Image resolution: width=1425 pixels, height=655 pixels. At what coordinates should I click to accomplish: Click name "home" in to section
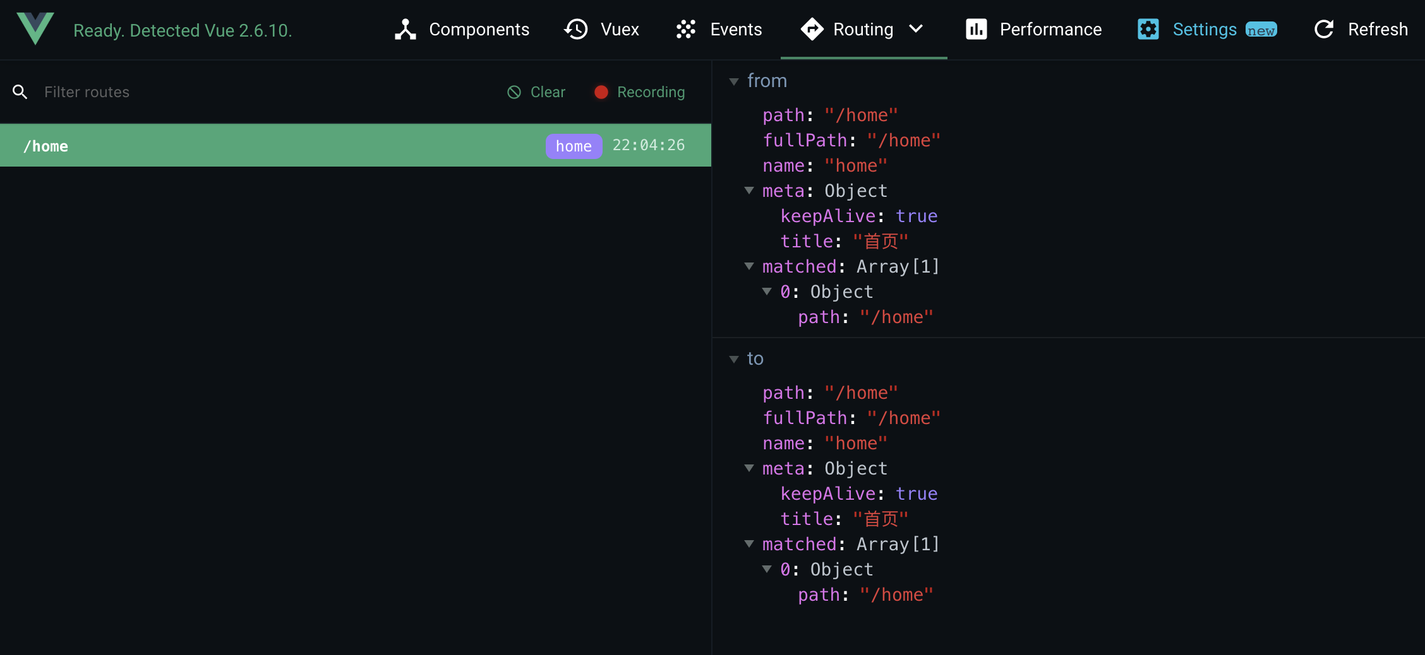825,443
